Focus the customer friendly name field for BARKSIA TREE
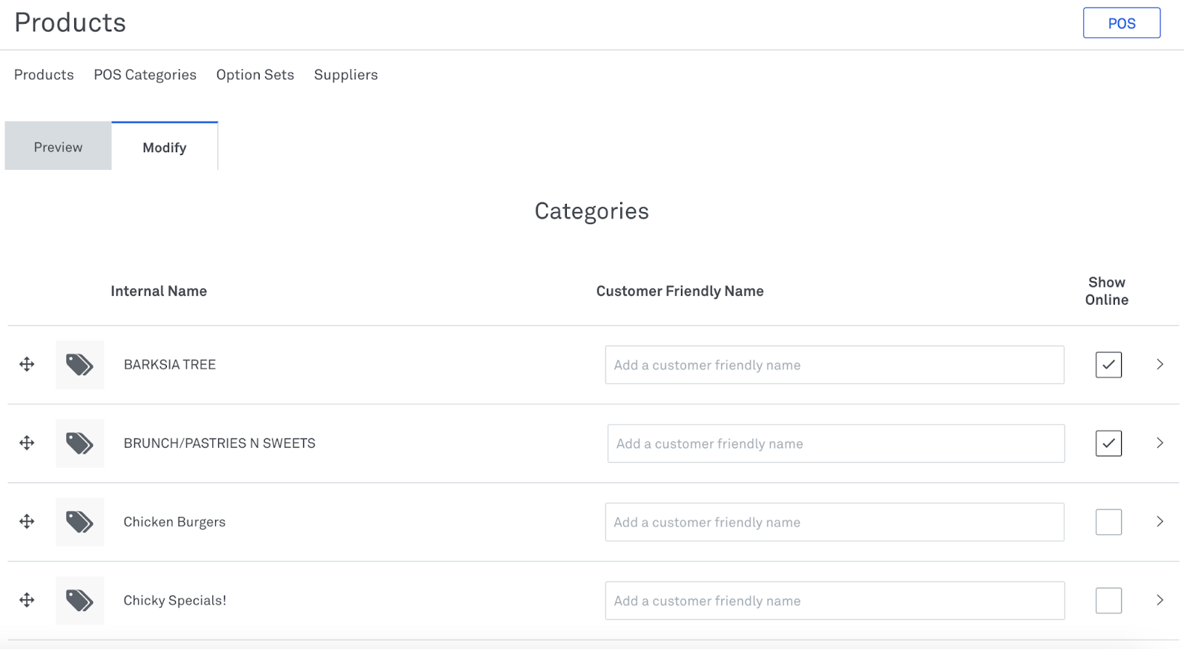The image size is (1187, 649). coord(834,365)
